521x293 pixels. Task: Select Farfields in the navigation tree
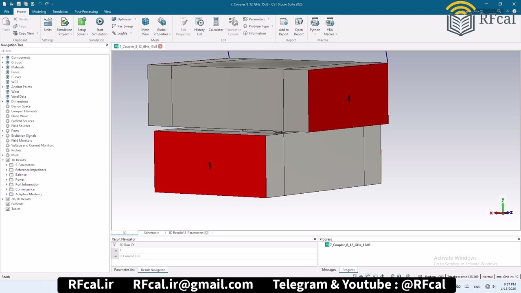click(17, 204)
